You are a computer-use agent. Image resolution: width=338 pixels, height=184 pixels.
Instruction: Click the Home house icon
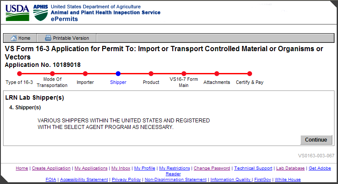coord(14,38)
